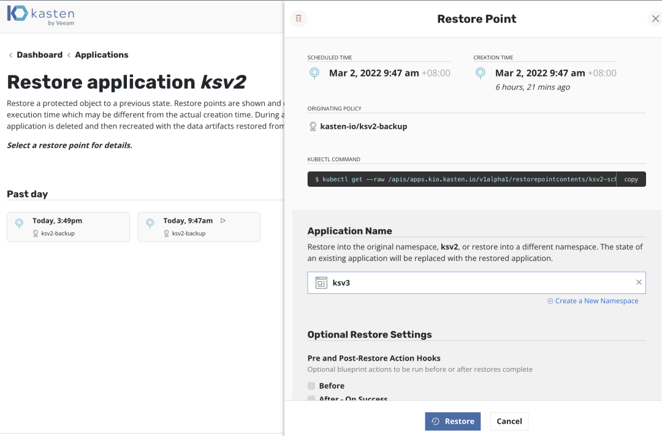Select the Today, 9:47am restore point
The image size is (662, 436).
tap(199, 227)
